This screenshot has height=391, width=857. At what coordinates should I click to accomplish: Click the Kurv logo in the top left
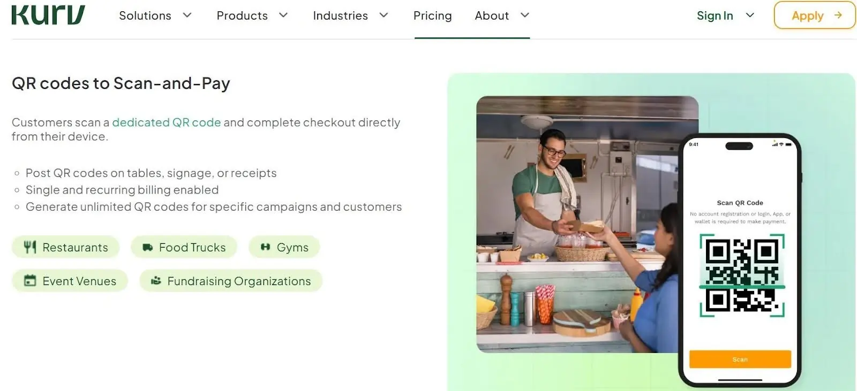47,15
